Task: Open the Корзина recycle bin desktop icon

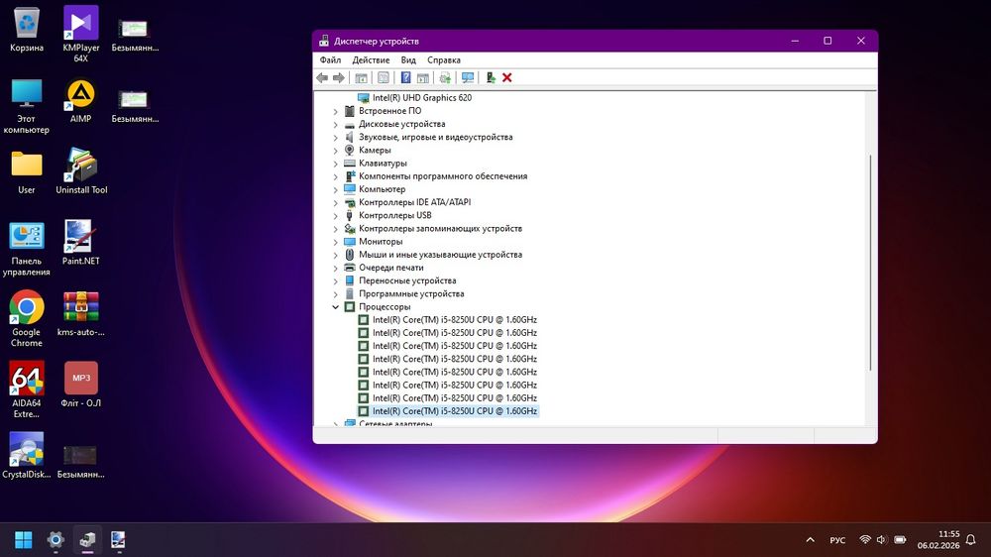Action: (27, 30)
